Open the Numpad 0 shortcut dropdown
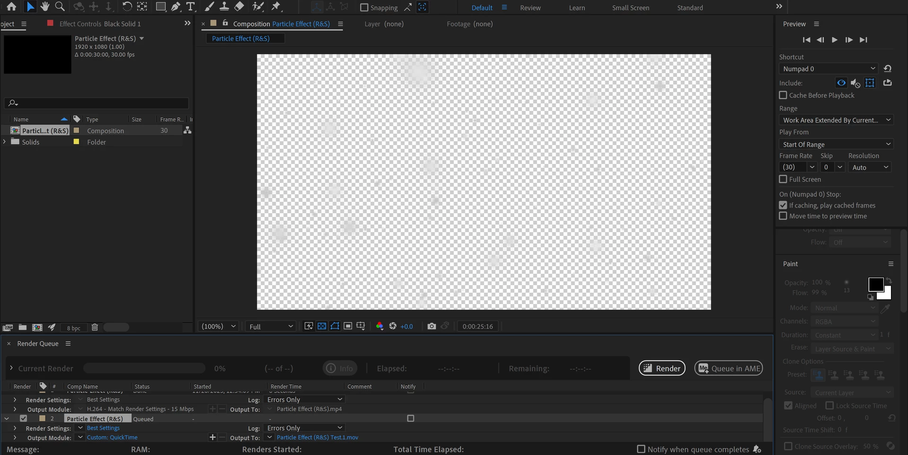Screen dimensions: 908x455 828,69
